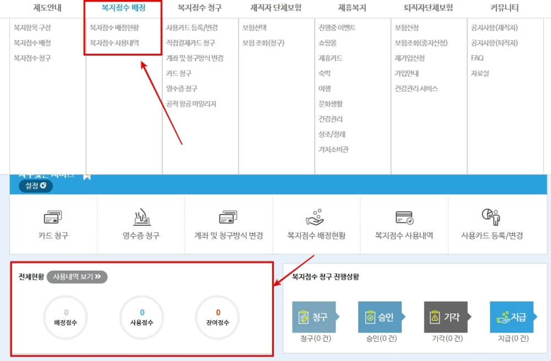Open the 재직자 단체보험 top menu
Viewport: 551px width, 361px height.
(276, 8)
